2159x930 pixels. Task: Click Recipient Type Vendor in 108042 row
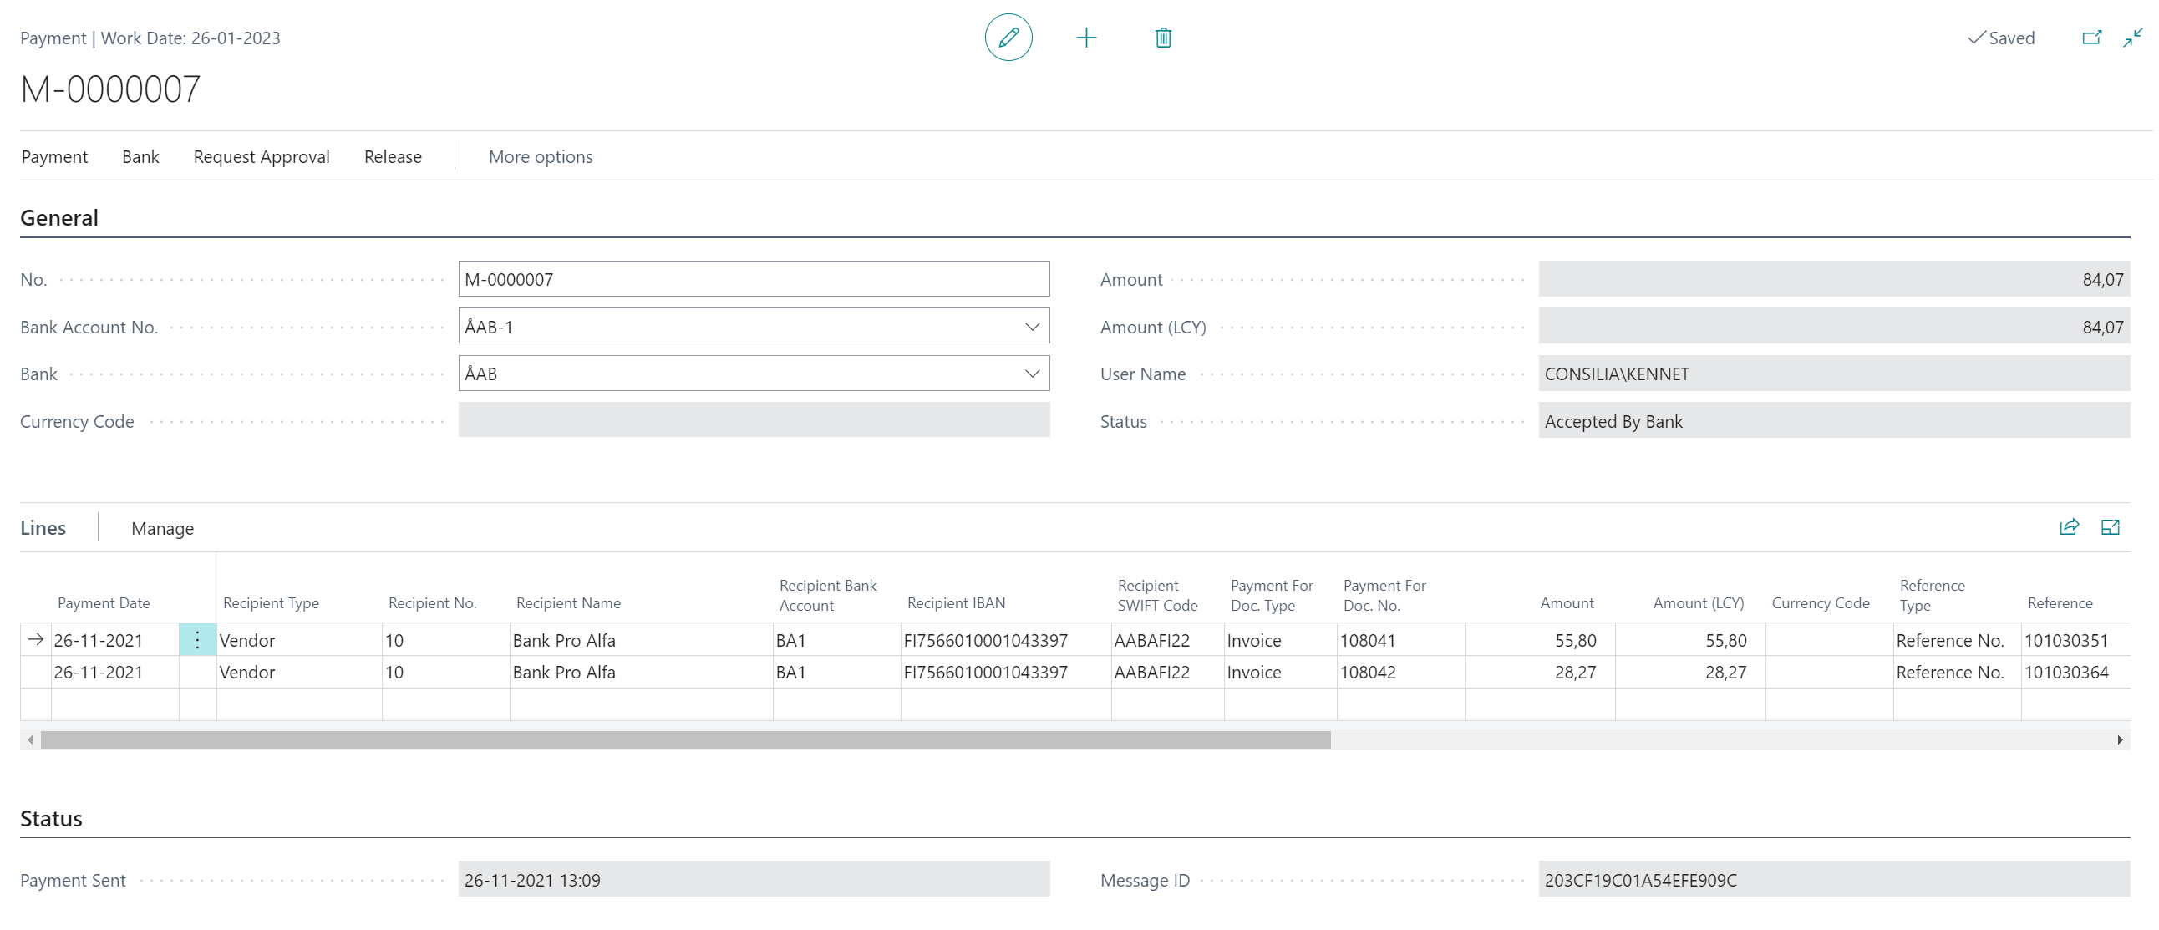pyautogui.click(x=299, y=673)
